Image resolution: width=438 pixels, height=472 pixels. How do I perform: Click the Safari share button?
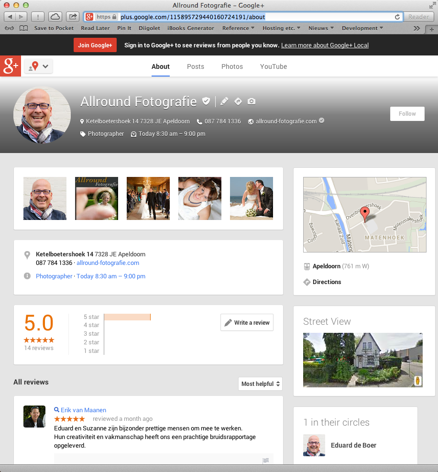click(x=73, y=17)
